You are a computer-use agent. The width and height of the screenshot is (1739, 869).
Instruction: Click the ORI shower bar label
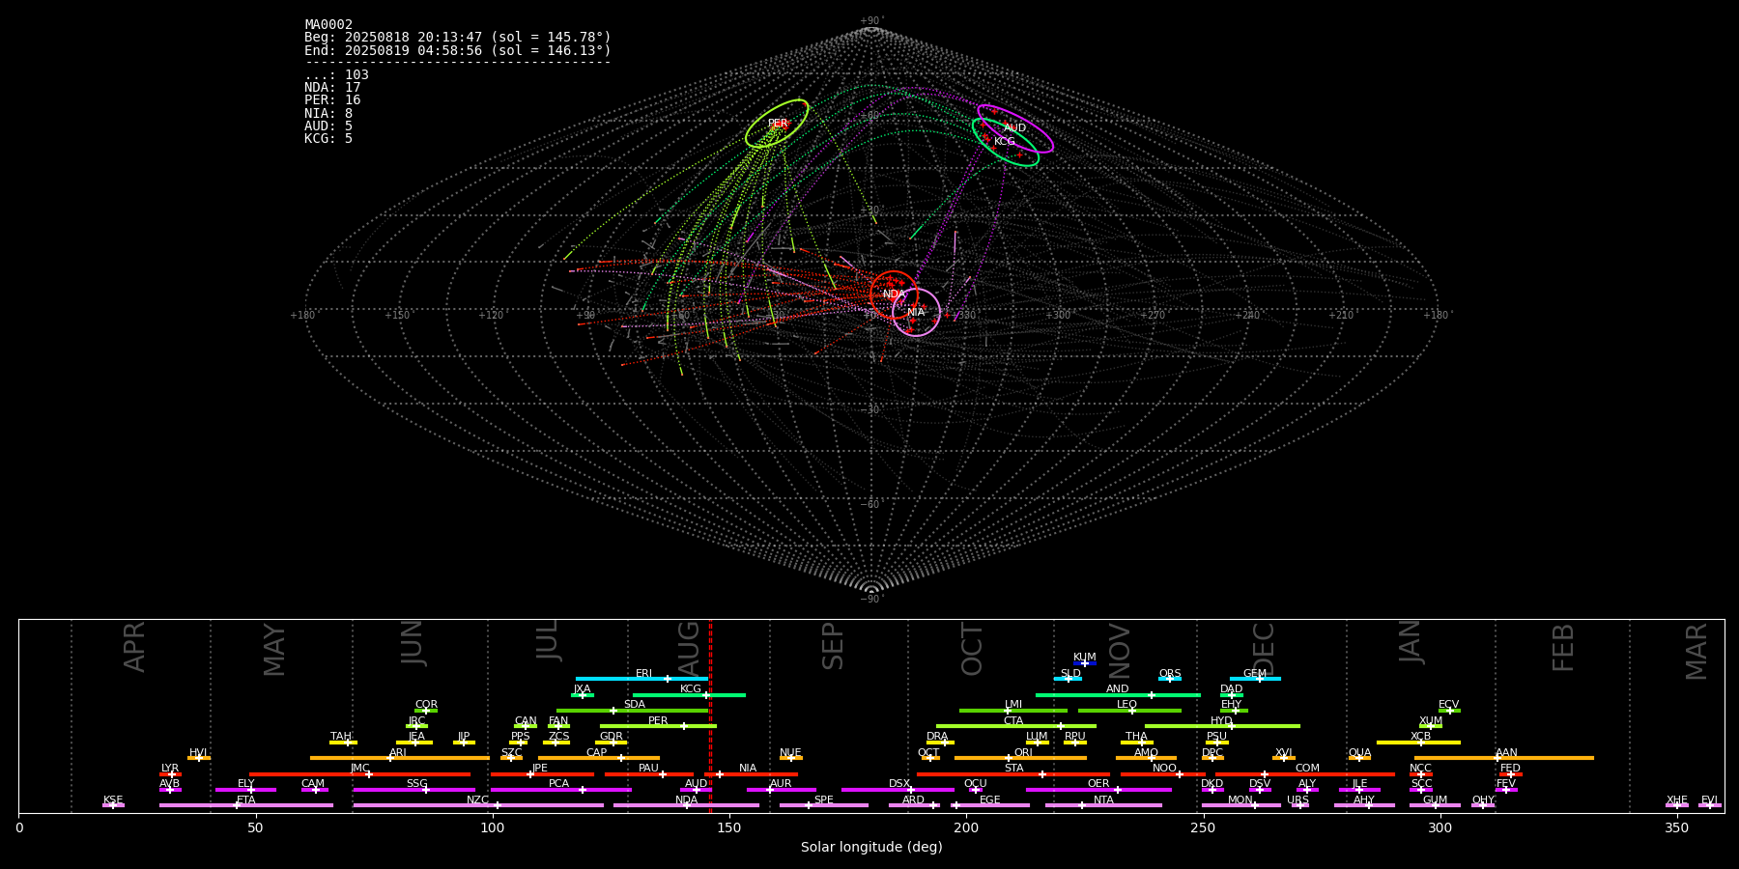(x=1023, y=753)
